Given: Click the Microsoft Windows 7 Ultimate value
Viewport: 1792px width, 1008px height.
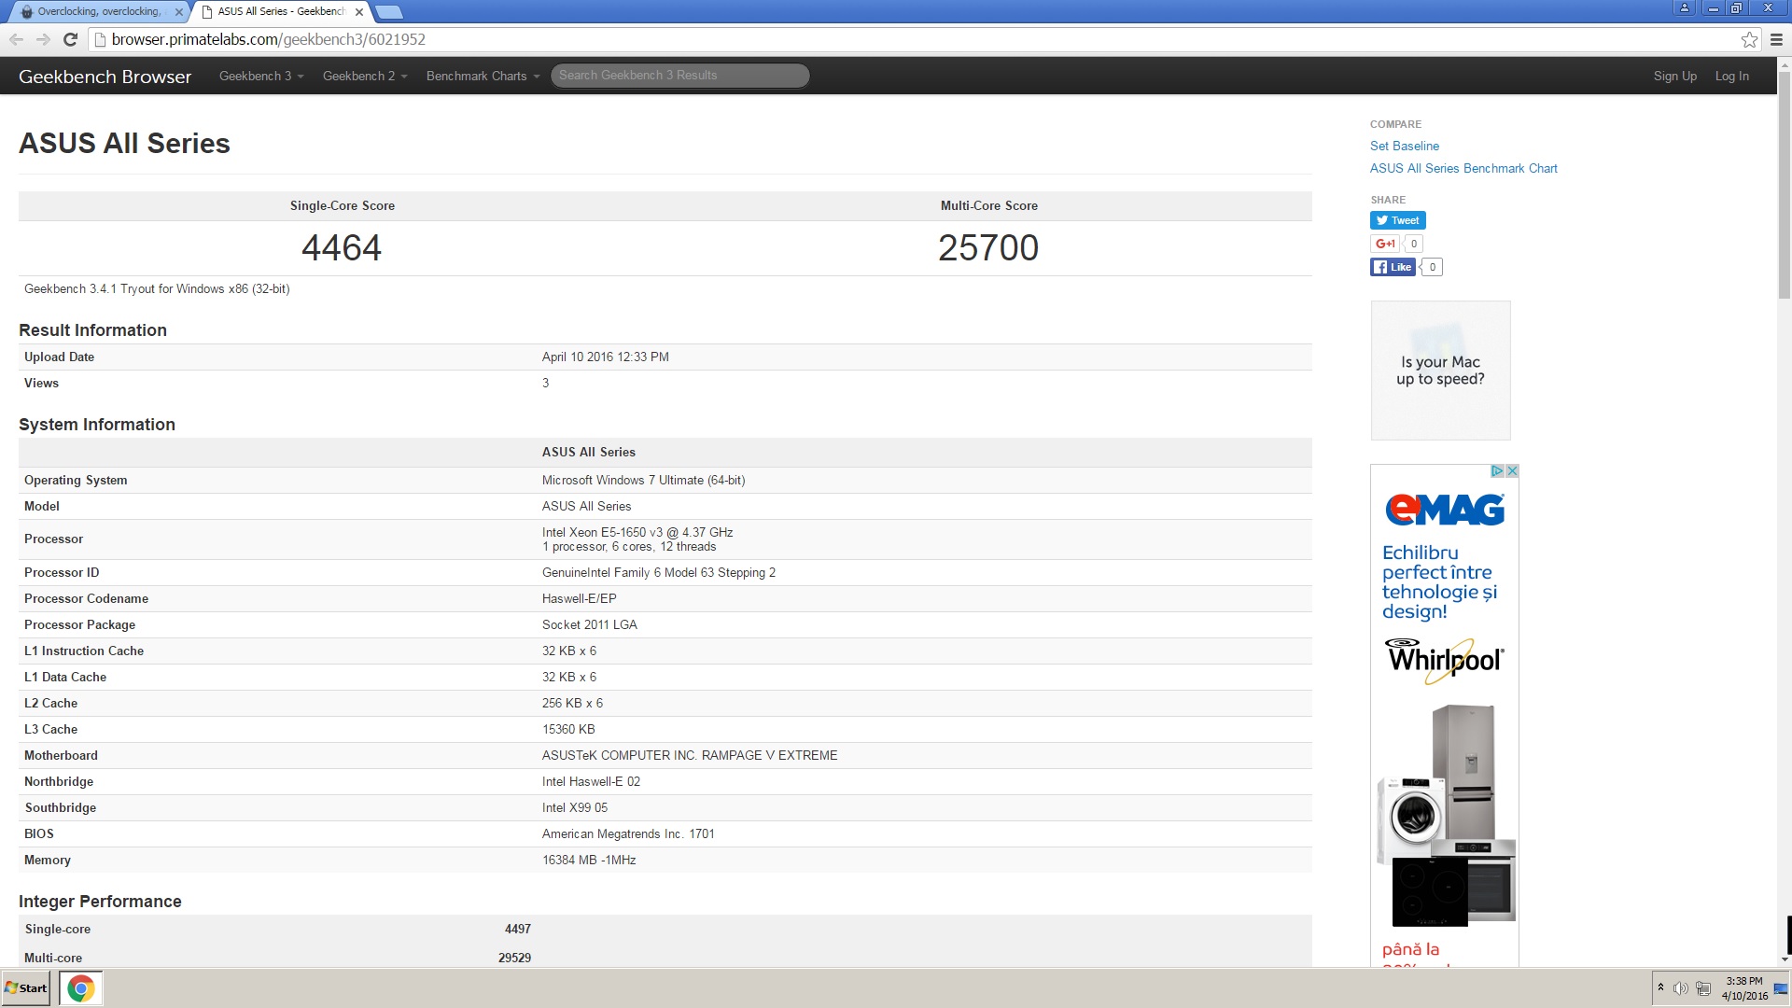Looking at the screenshot, I should (643, 480).
